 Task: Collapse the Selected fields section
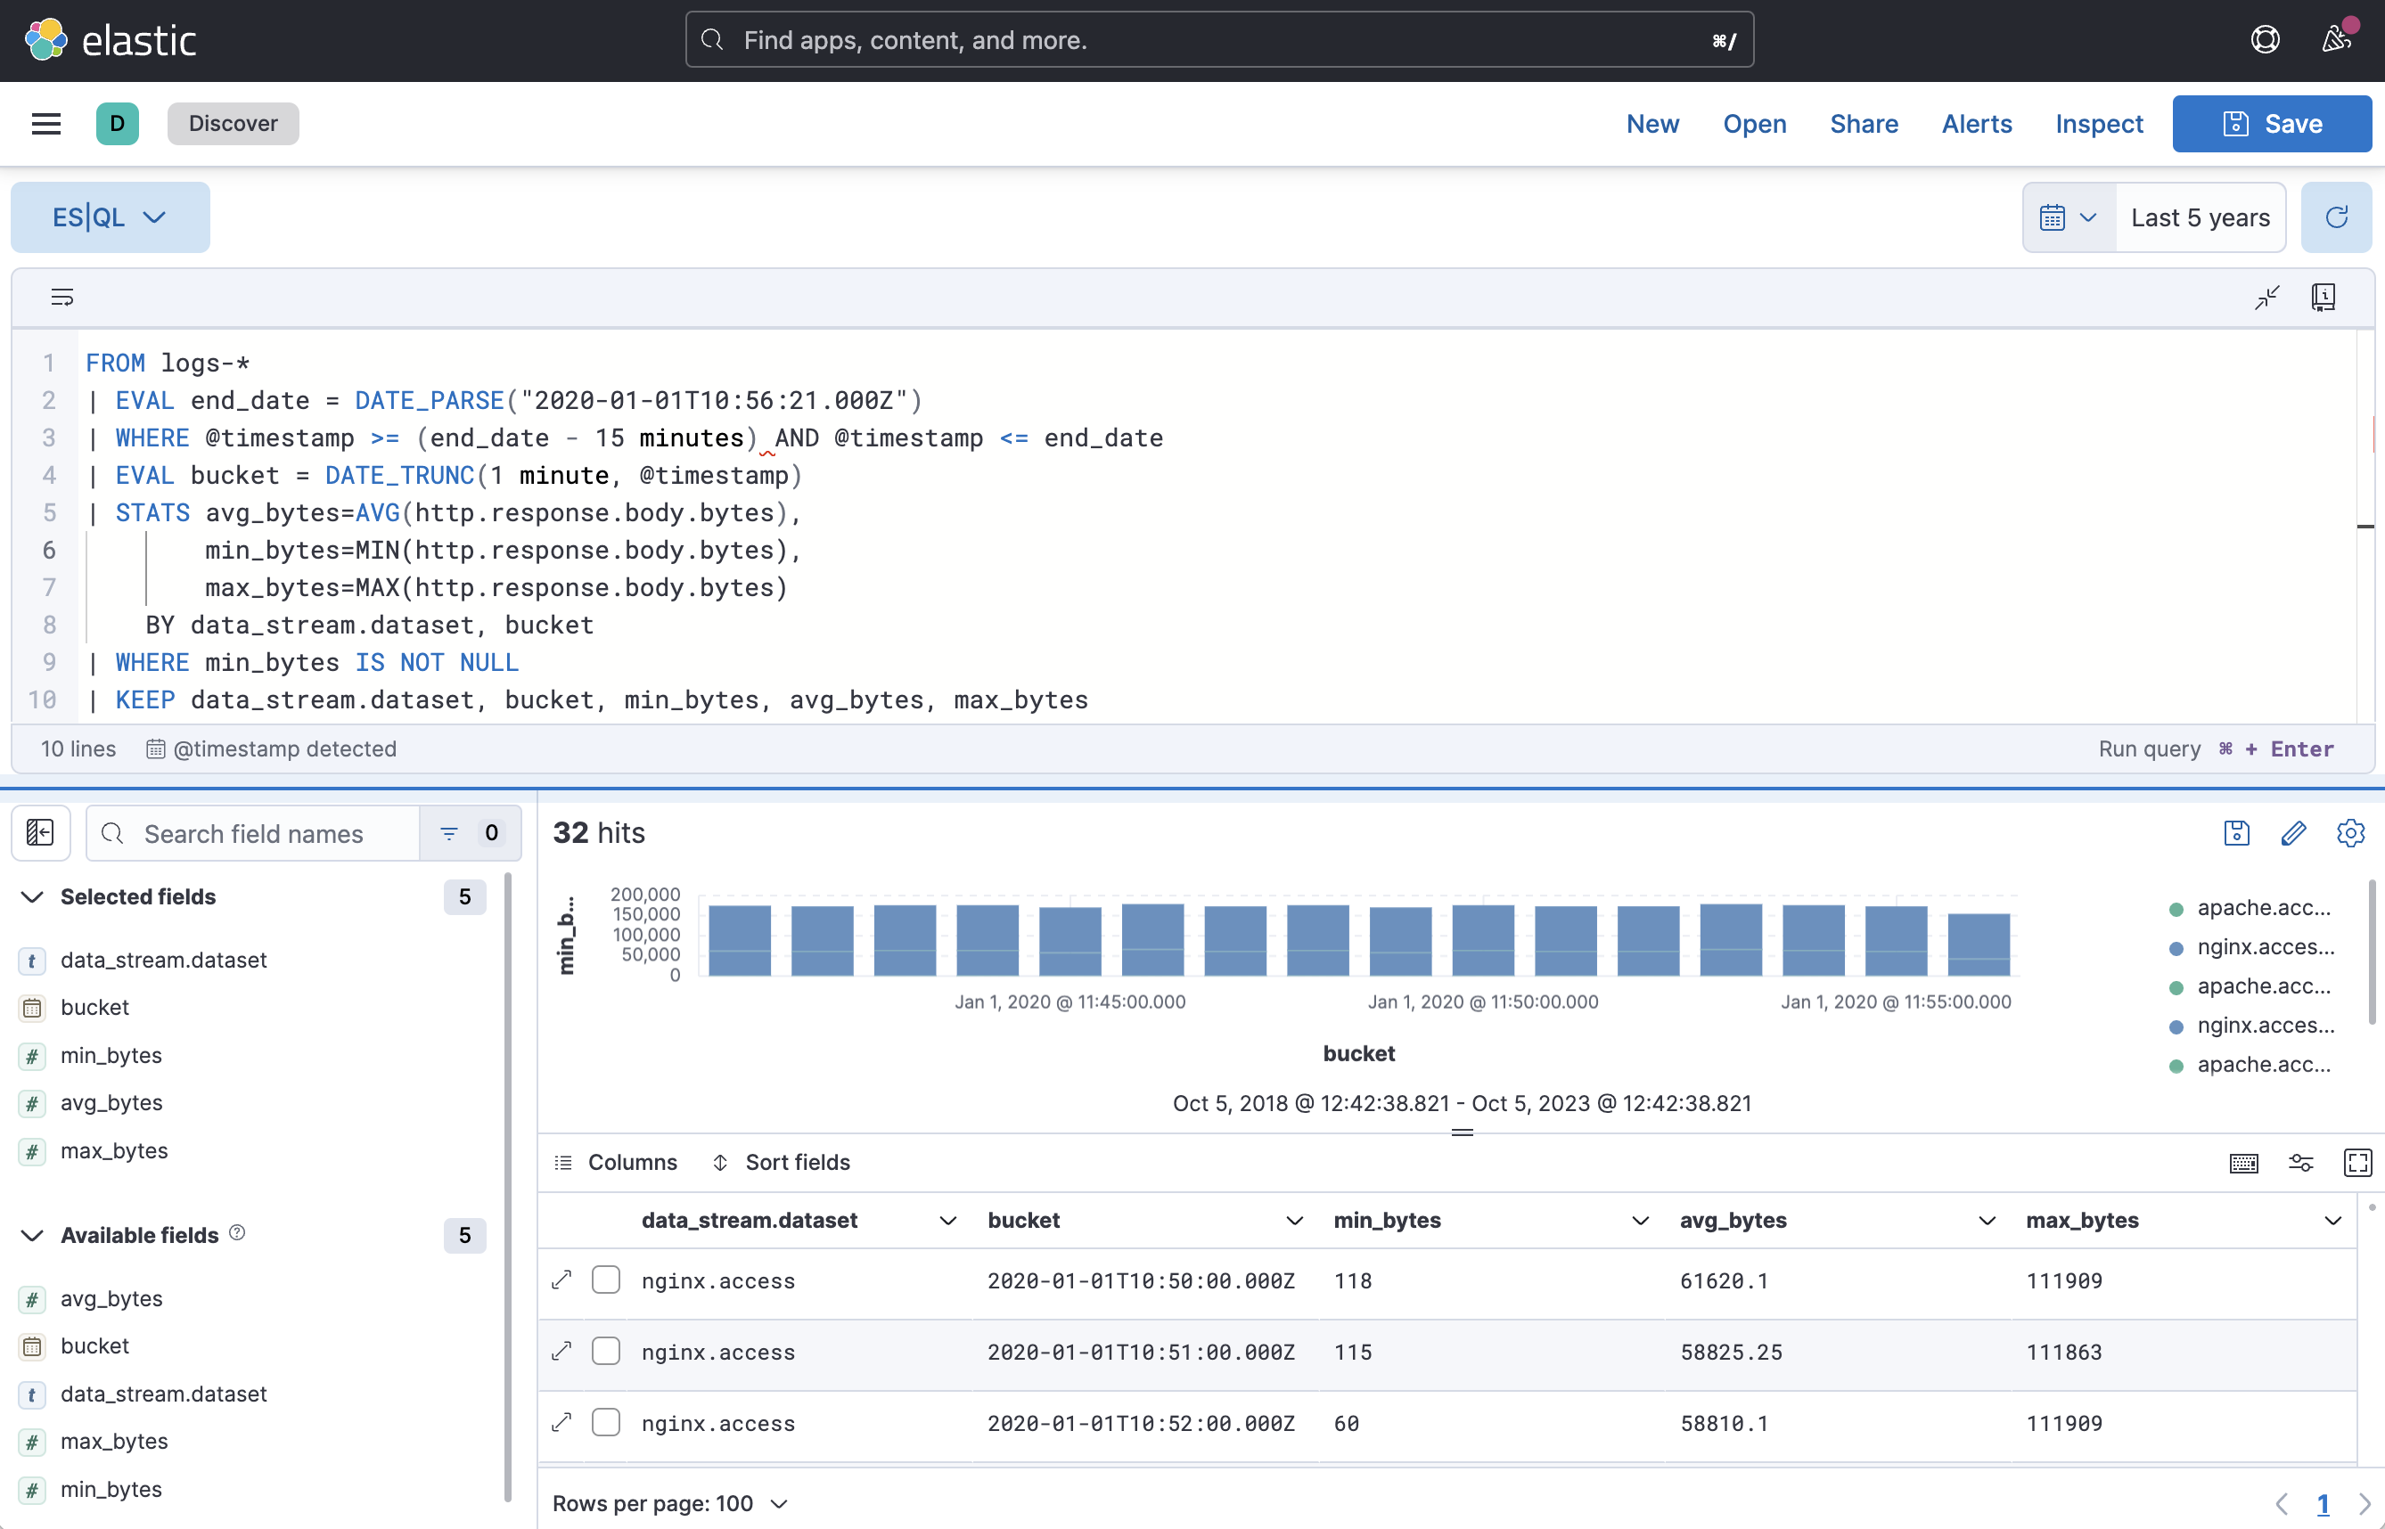tap(31, 896)
